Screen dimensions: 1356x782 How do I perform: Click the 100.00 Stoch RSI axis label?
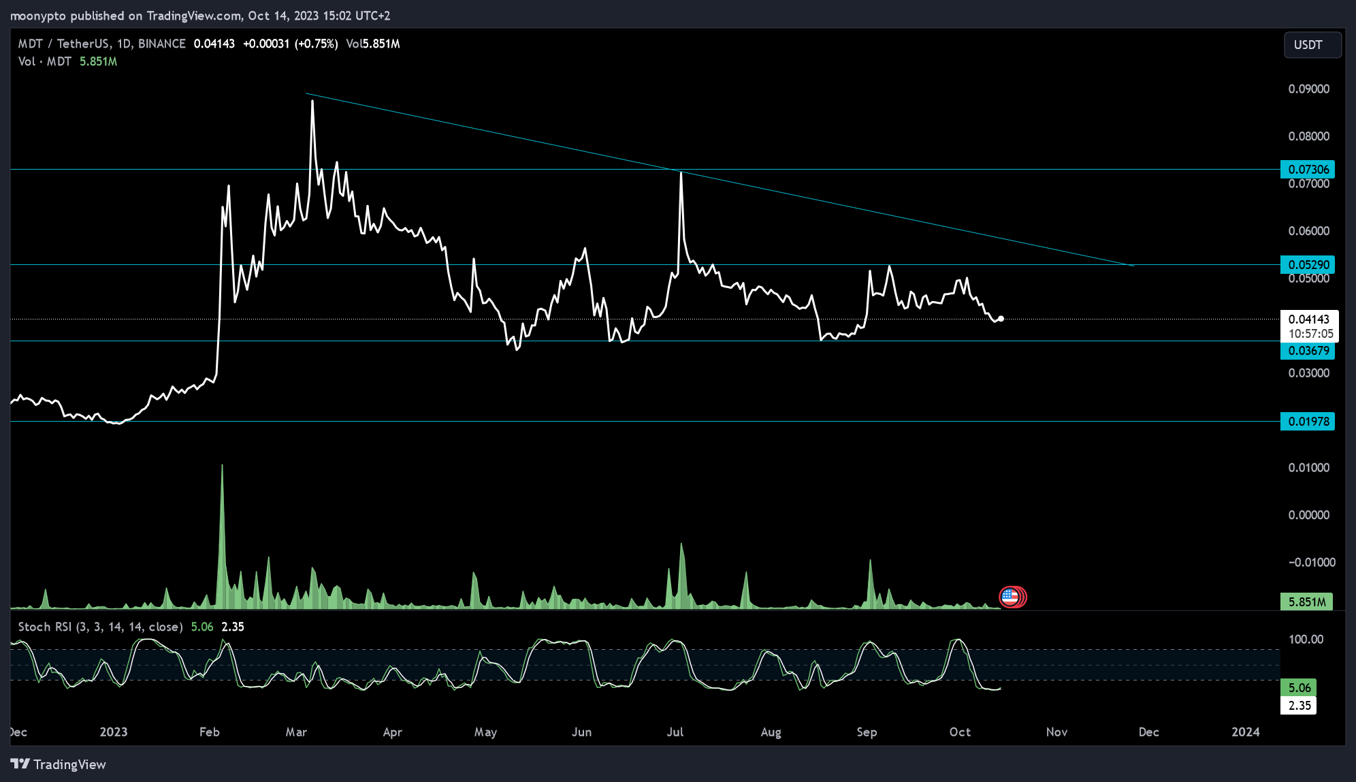click(1306, 640)
